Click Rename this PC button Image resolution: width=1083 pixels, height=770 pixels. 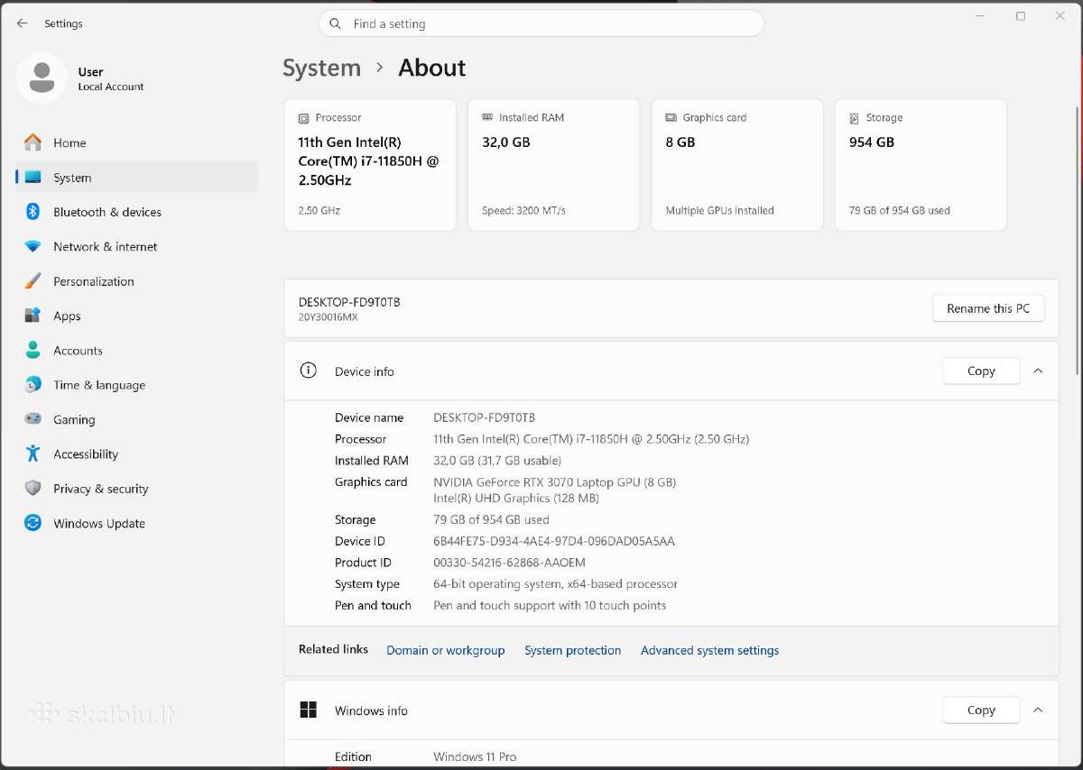pos(988,308)
